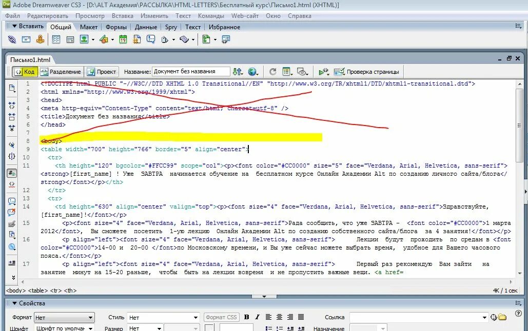Remove comment icon in coding toolbar
The image size is (528, 331).
(12, 212)
